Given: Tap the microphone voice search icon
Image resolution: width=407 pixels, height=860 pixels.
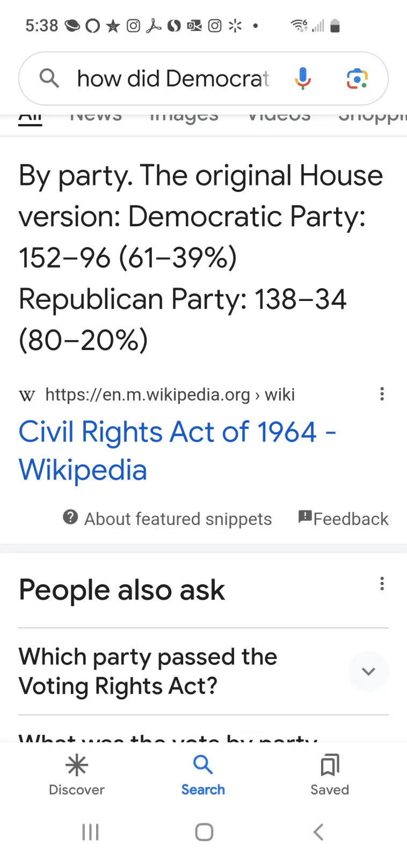Looking at the screenshot, I should (x=303, y=78).
